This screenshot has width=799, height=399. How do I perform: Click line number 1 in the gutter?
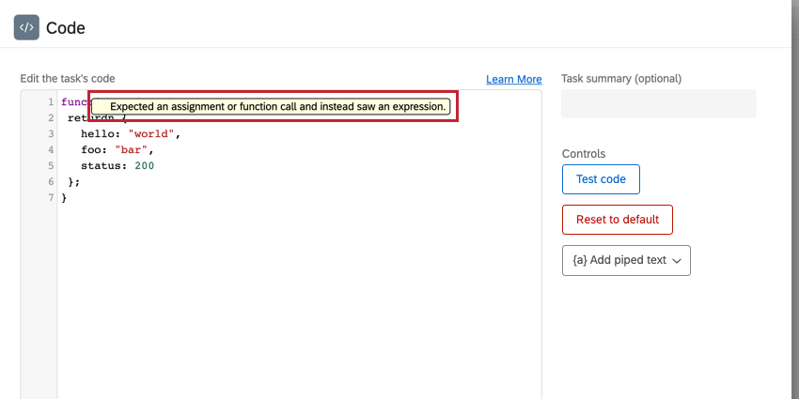[x=50, y=101]
